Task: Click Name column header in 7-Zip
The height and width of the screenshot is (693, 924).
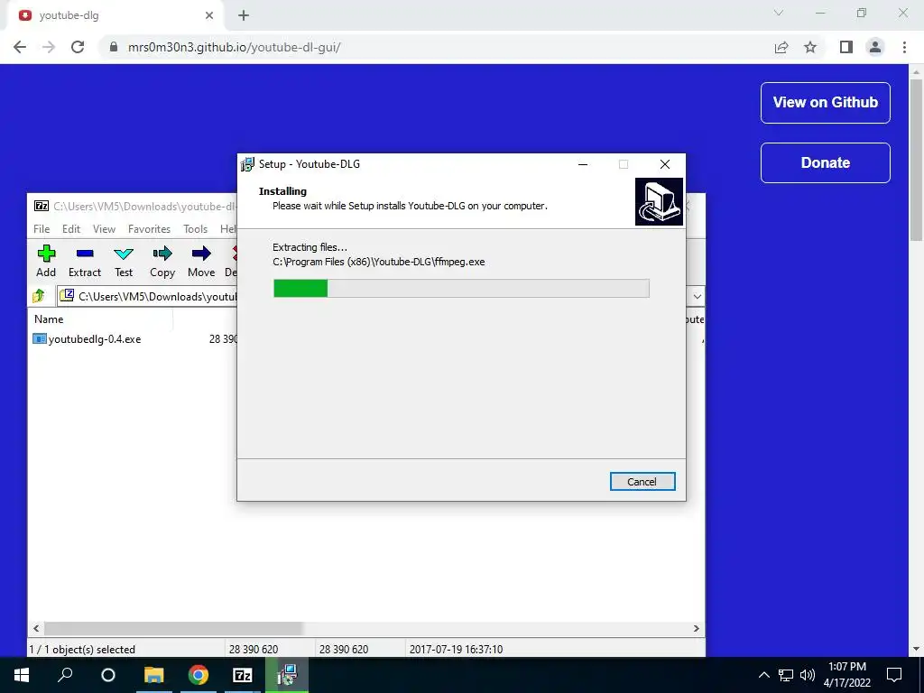Action: (x=49, y=319)
